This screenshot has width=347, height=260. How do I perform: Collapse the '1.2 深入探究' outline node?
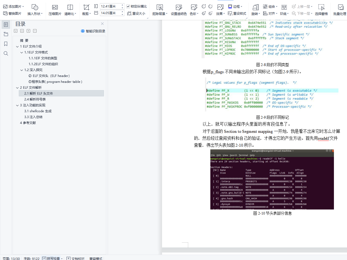pos(22,70)
